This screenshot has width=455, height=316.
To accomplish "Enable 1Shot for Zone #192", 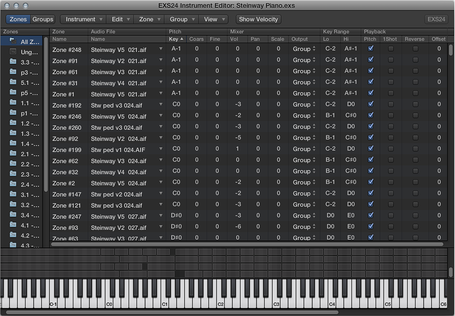I will (390, 105).
